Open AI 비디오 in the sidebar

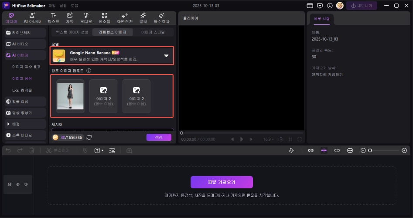pyautogui.click(x=25, y=44)
